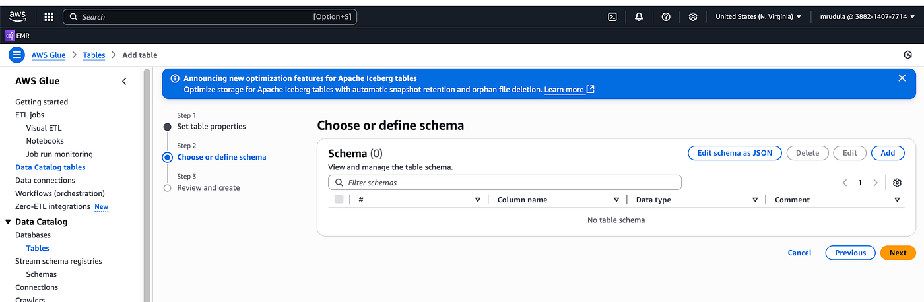
Task: Click the sidebar vertical scrollbar
Action: [147, 185]
